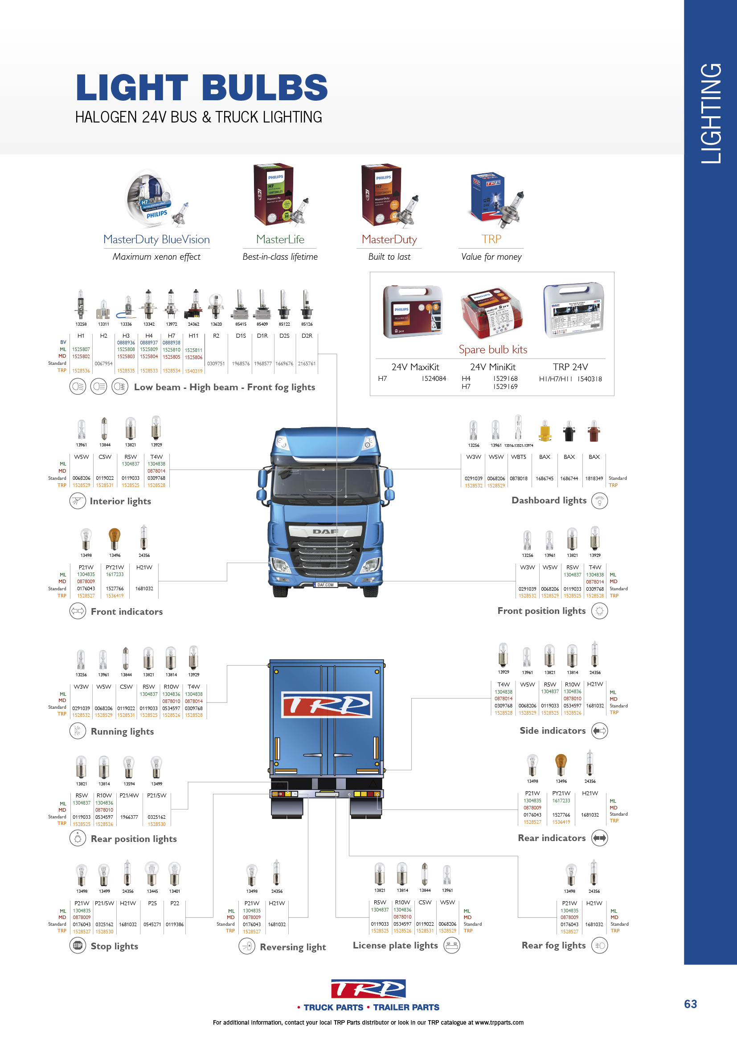Select the red 24V MiniKit image
This screenshot has height=1042, width=737.
pyautogui.click(x=492, y=313)
